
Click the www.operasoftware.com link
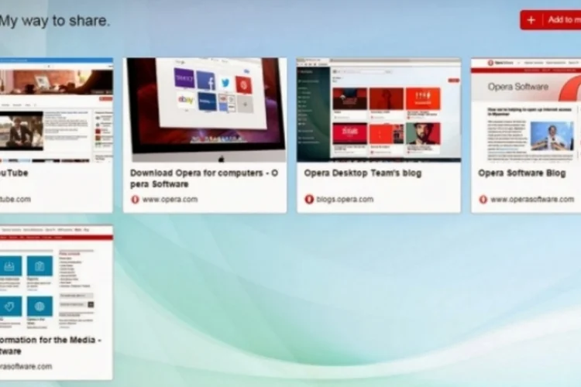532,199
